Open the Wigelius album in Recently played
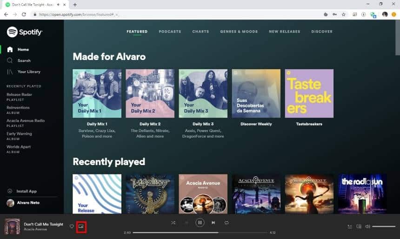This screenshot has width=400, height=239. pos(150,194)
